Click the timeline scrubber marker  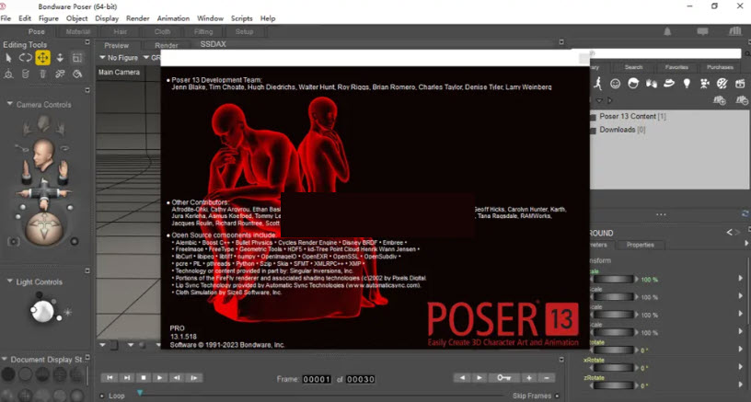[x=140, y=393]
